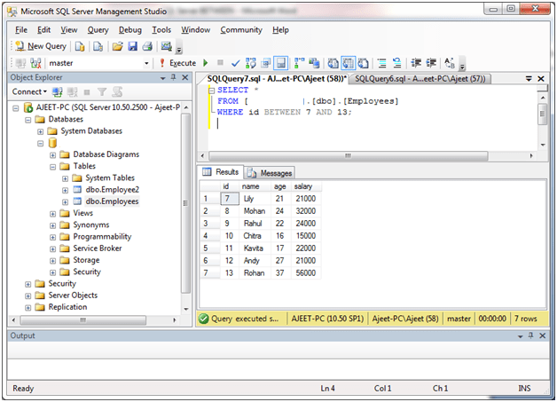Expand the Views folder
The image size is (557, 402).
(x=52, y=214)
